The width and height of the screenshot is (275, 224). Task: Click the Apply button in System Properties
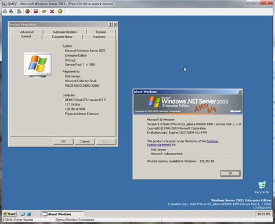tap(106, 141)
